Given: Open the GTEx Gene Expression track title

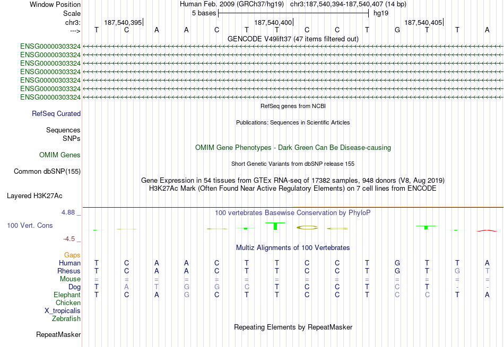Looking at the screenshot, I should (293, 181).
